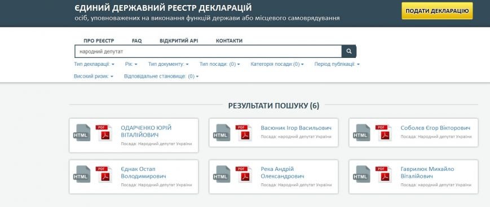Image resolution: width=490 pixels, height=207 pixels.
Task: Open PDF declaration of Гаврилюк Михайло Віталійович
Action: click(384, 174)
